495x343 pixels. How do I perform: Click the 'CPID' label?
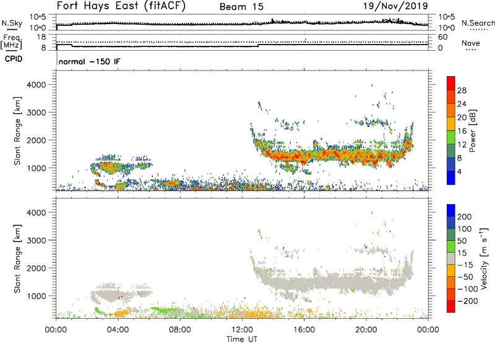pos(14,59)
